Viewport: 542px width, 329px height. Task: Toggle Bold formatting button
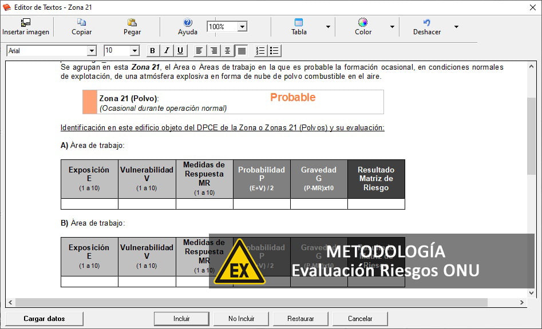point(152,51)
